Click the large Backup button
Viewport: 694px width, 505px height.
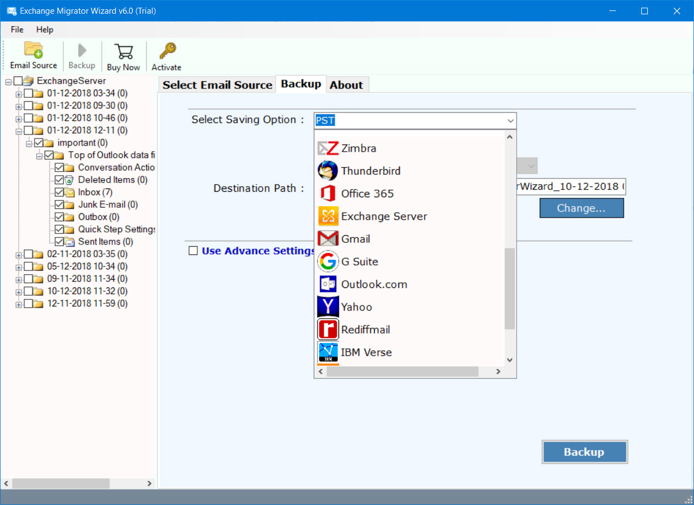coord(584,452)
